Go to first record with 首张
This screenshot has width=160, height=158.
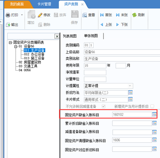tap(106, 15)
